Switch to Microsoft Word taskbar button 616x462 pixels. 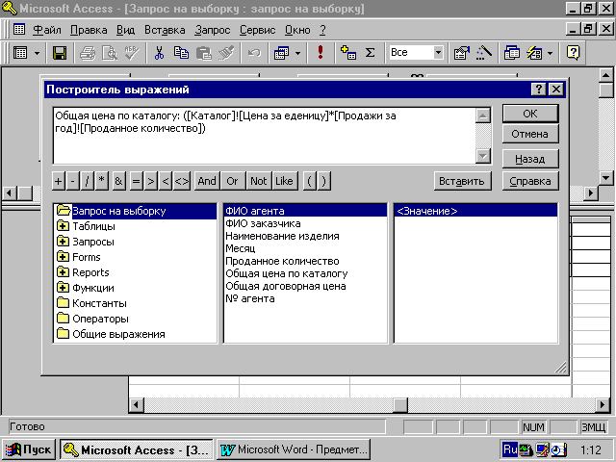pos(294,449)
